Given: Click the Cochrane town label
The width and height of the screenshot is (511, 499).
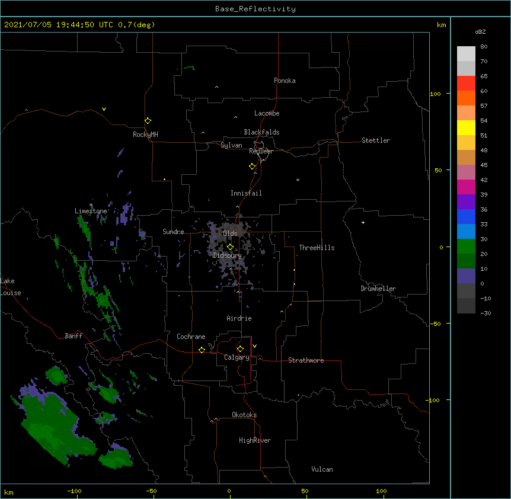Looking at the screenshot, I should tap(191, 337).
